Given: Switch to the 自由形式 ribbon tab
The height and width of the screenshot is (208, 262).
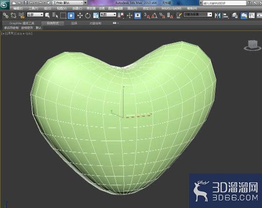Looking at the screenshot, I should tap(52, 23).
